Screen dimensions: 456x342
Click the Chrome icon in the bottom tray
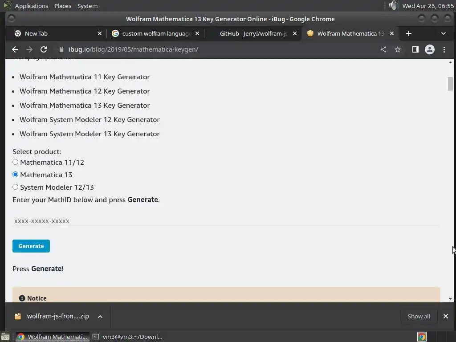422,337
